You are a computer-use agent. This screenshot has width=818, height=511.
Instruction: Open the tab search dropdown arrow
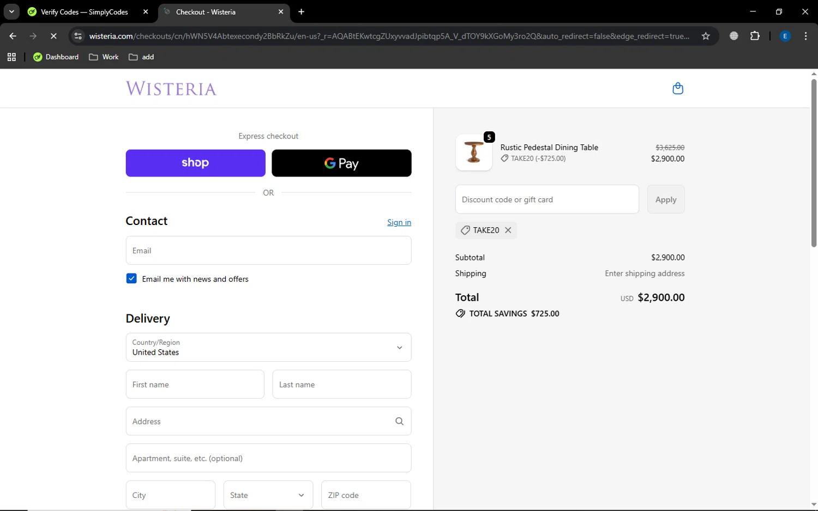(x=11, y=11)
